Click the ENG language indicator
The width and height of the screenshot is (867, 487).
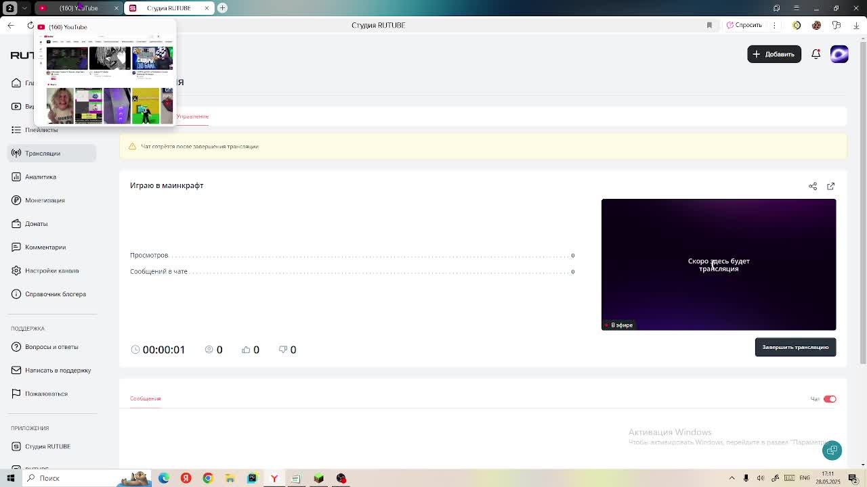click(805, 478)
